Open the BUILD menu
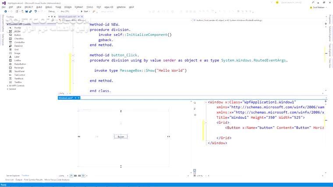 [x=39, y=7]
